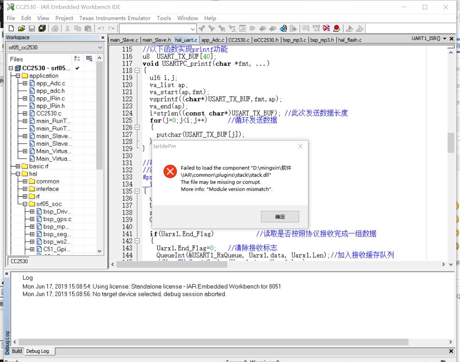Image resolution: width=460 pixels, height=362 pixels.
Task: Click the Make build toolbar icon
Action: pyautogui.click(x=316, y=28)
